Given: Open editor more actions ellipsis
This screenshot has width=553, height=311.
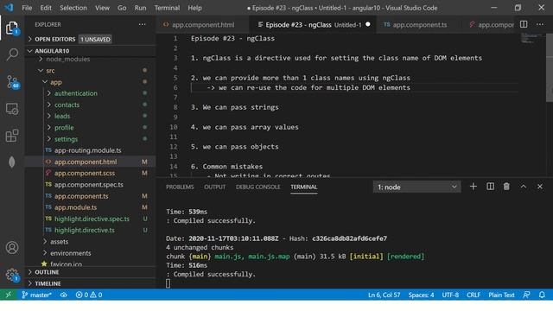Looking at the screenshot, I should click(540, 24).
